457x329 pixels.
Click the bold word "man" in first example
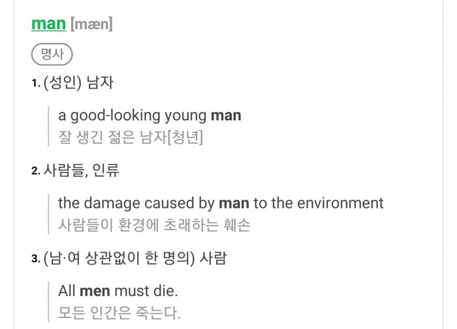coord(226,115)
